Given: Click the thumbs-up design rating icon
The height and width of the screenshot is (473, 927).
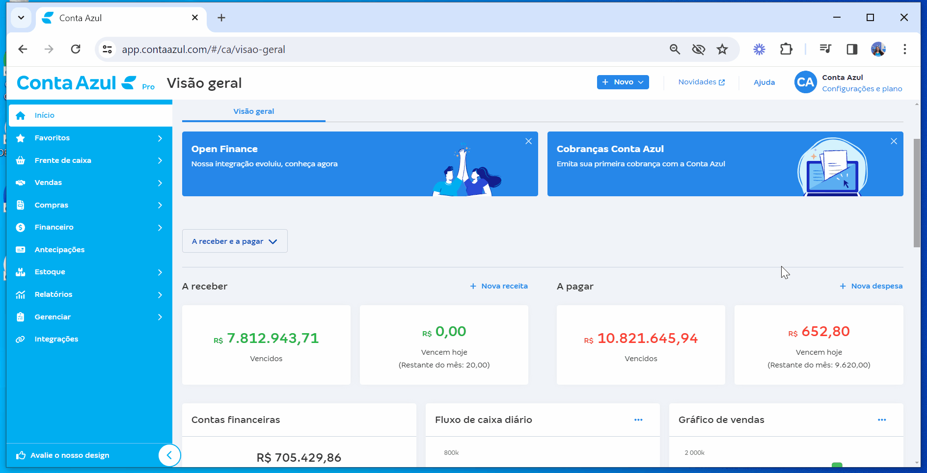Looking at the screenshot, I should pos(21,455).
